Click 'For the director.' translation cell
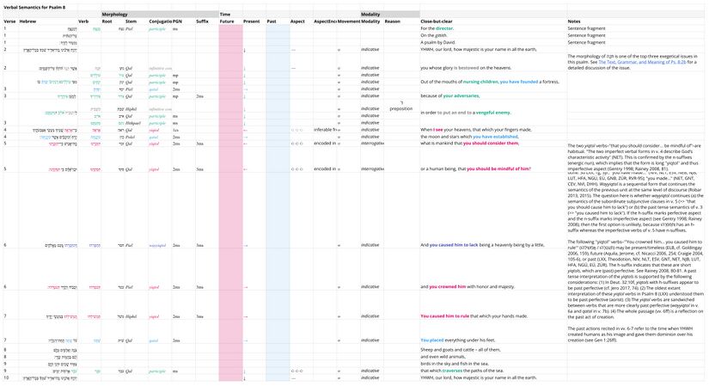The width and height of the screenshot is (709, 386). click(x=437, y=28)
